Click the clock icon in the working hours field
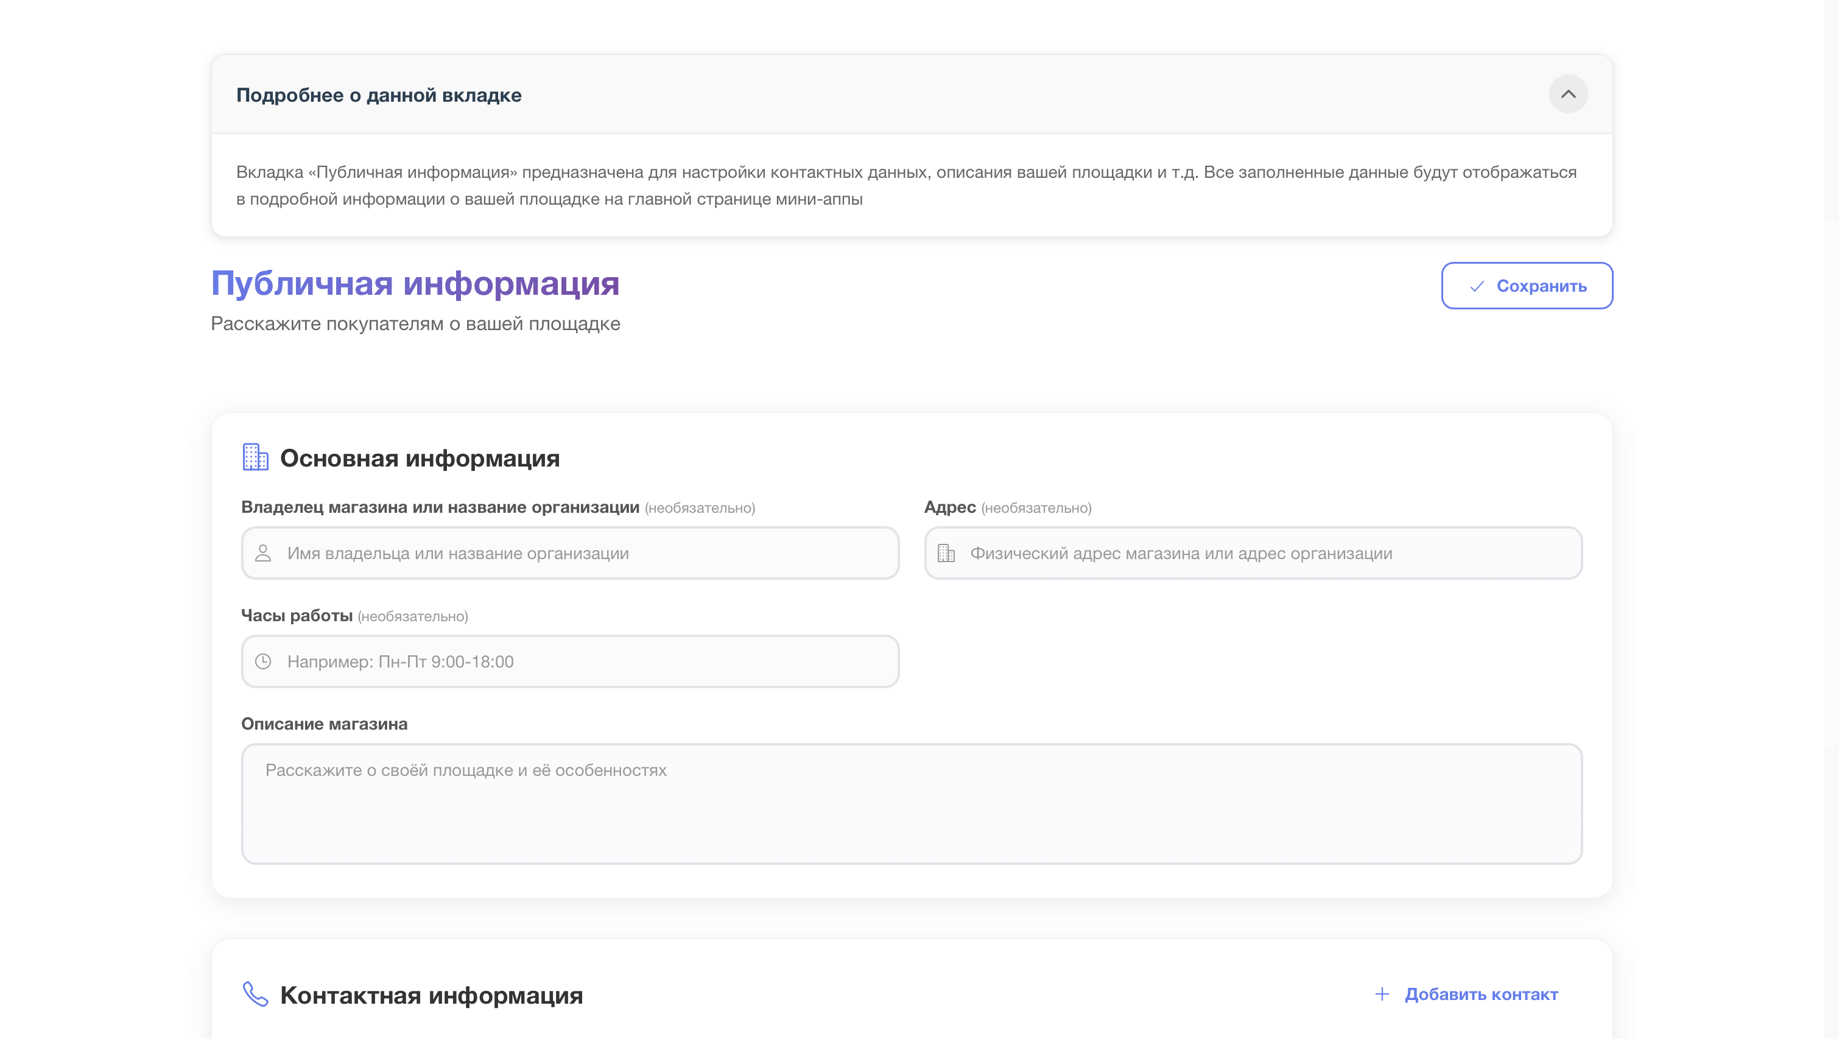The width and height of the screenshot is (1839, 1039). (262, 661)
